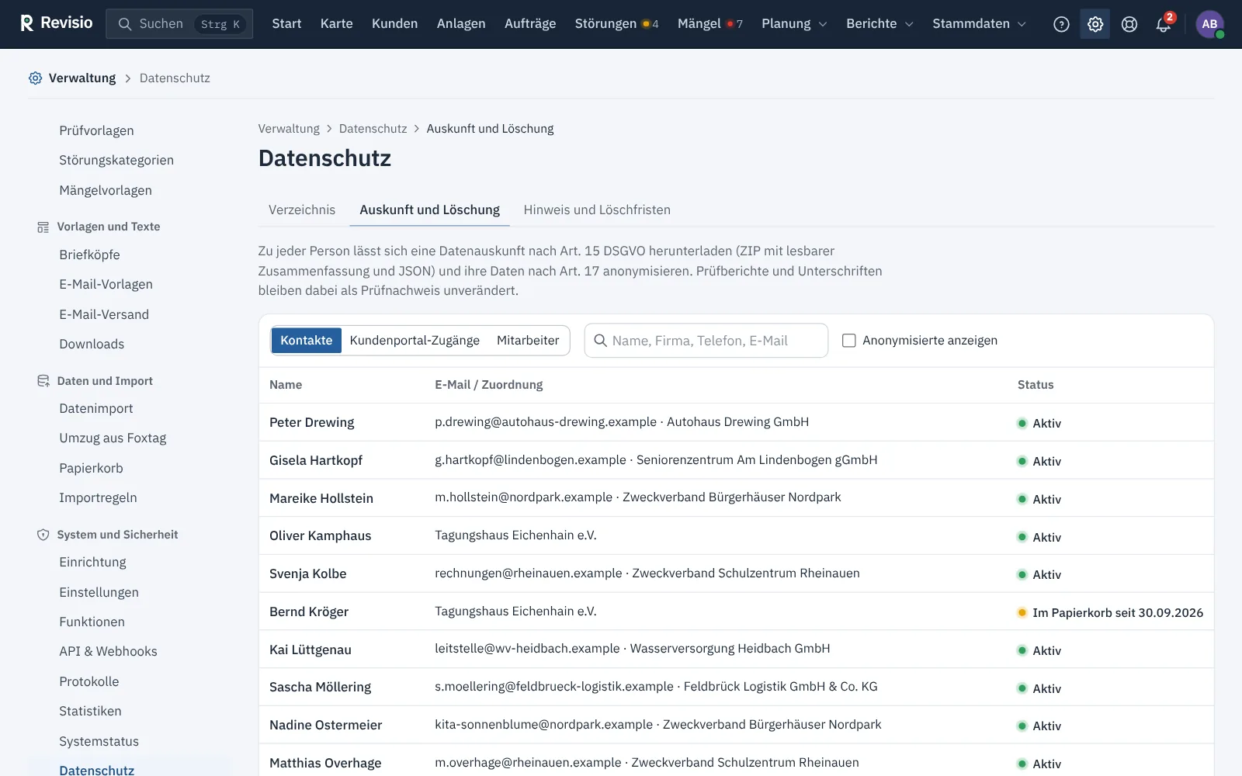Switch to Hinweis und Löschfristen tab

pos(597,210)
